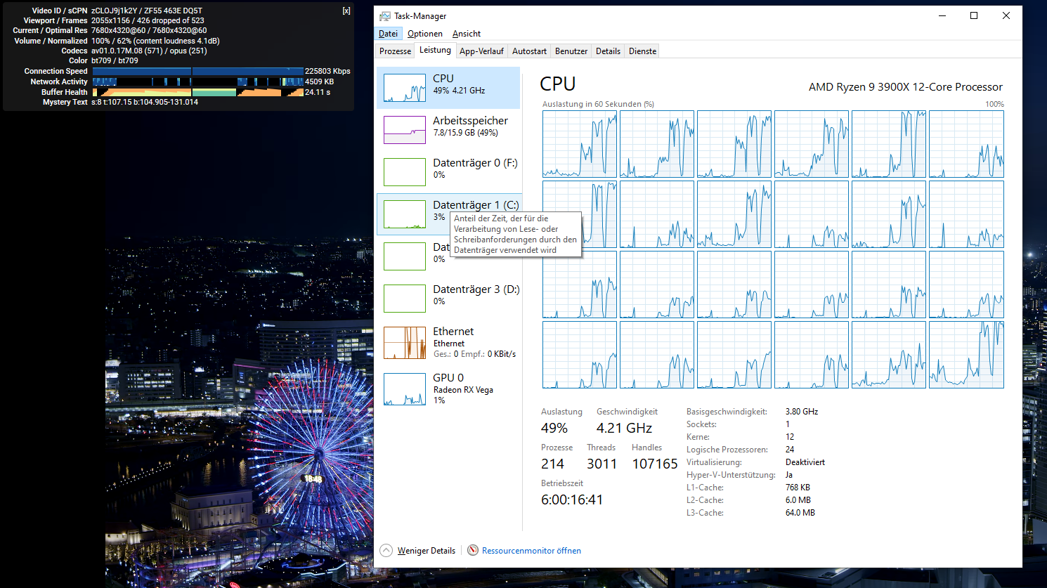Select the Ethernet graph thumbnail

pos(405,343)
